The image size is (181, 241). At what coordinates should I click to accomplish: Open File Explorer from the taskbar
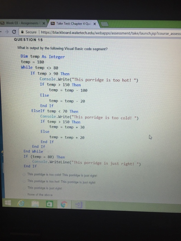click(35, 204)
